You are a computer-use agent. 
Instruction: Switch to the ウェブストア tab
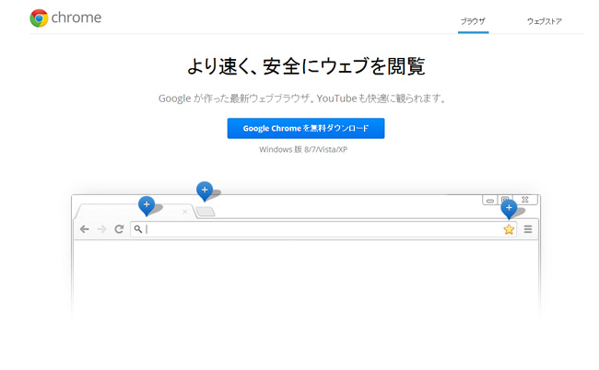(x=545, y=21)
